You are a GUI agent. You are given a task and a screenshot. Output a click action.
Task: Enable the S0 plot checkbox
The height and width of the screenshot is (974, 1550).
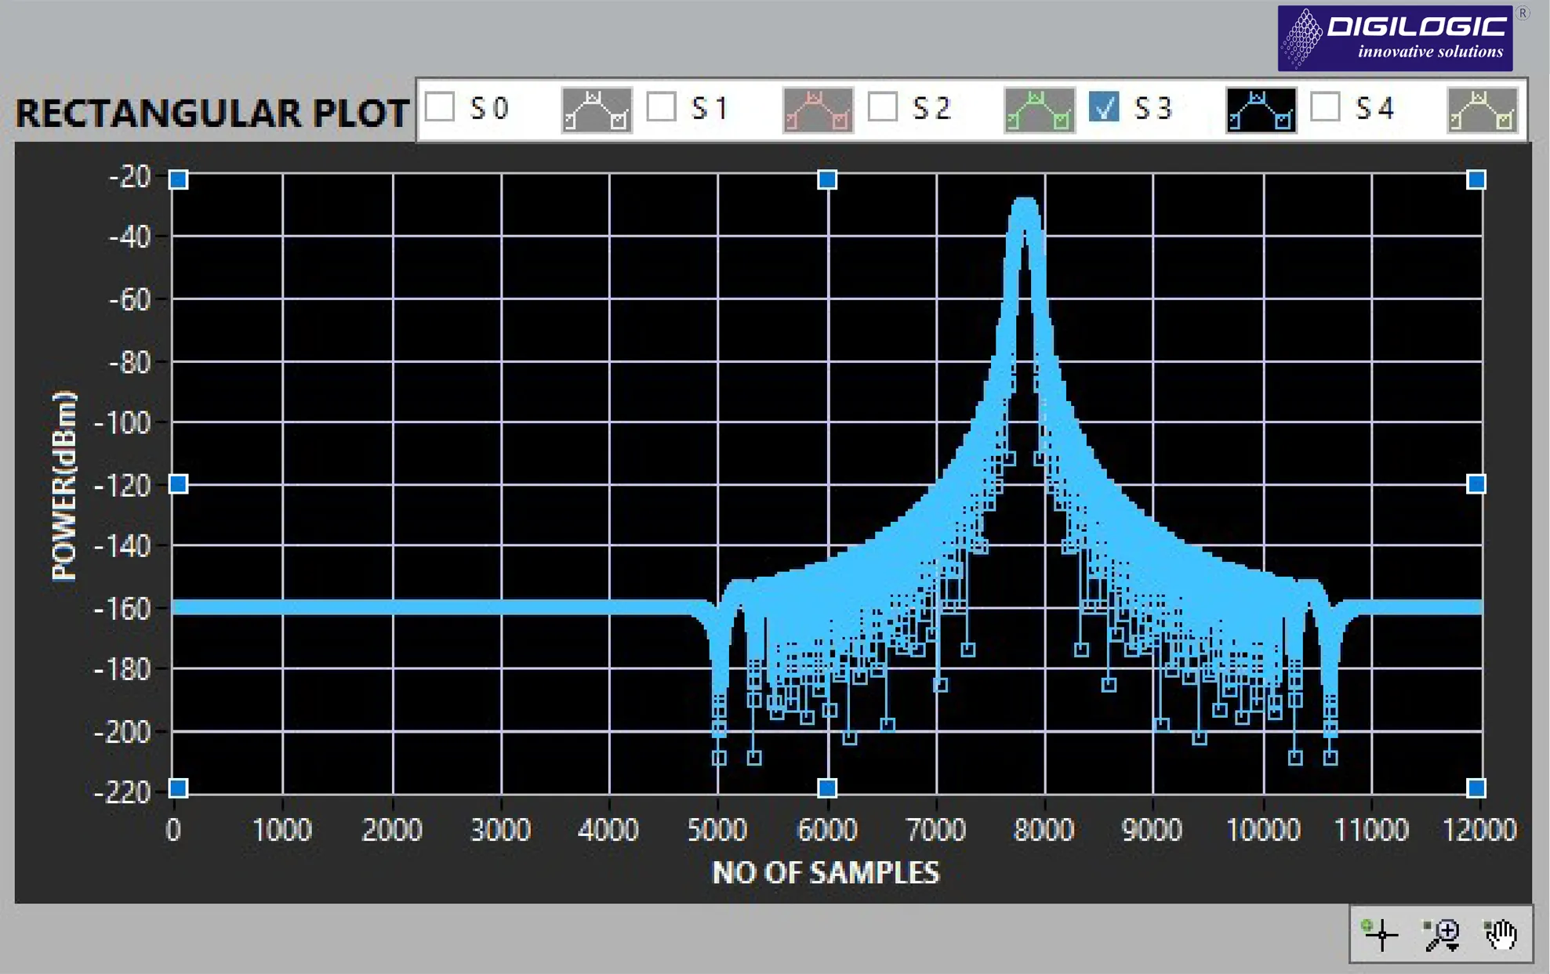[440, 107]
